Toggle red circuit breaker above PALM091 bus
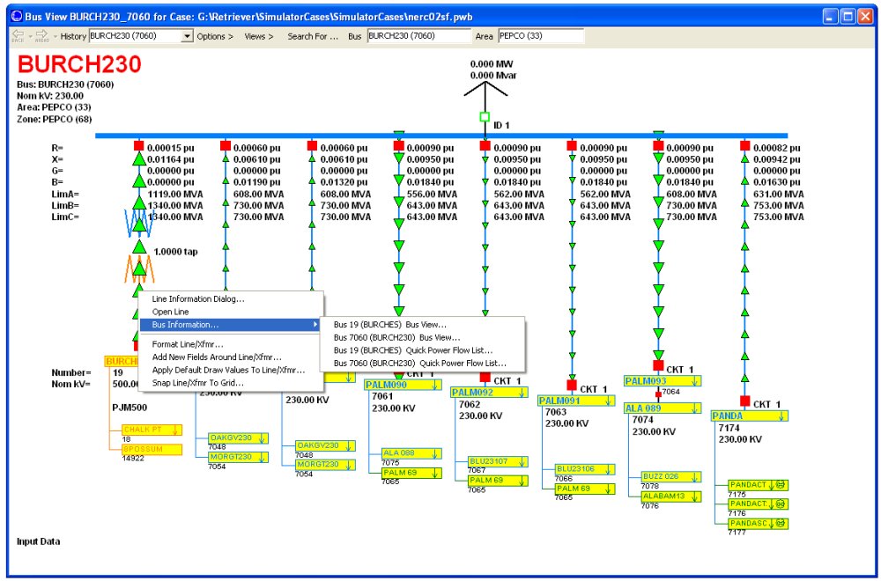Image resolution: width=881 pixels, height=581 pixels. pos(571,386)
